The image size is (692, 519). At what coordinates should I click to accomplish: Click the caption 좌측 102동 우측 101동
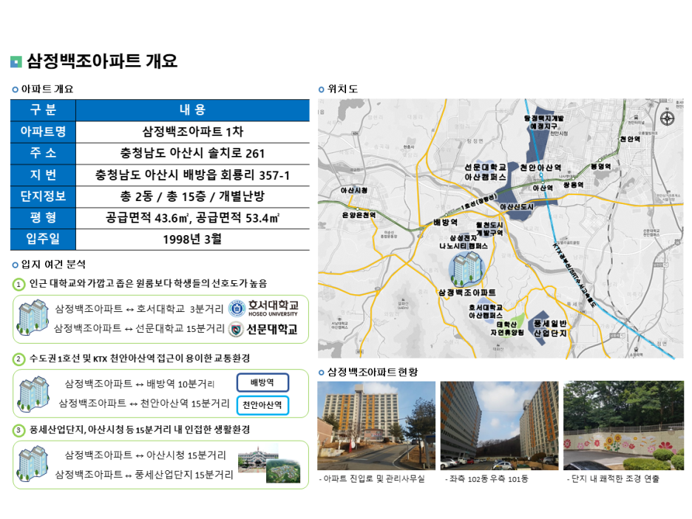click(x=486, y=479)
